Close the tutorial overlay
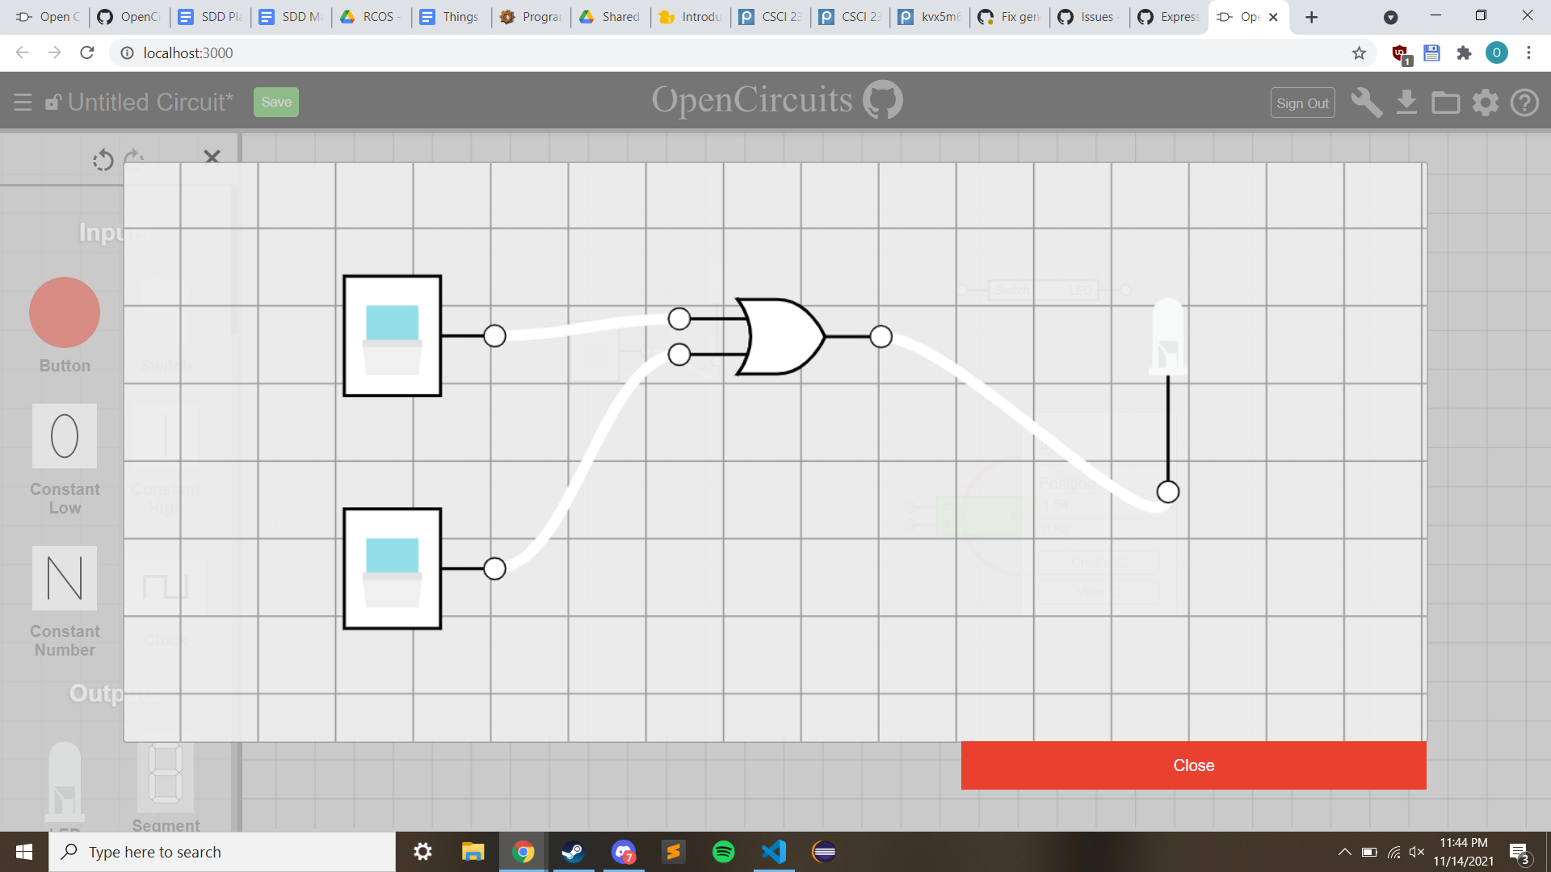This screenshot has height=872, width=1551. coord(1193,765)
